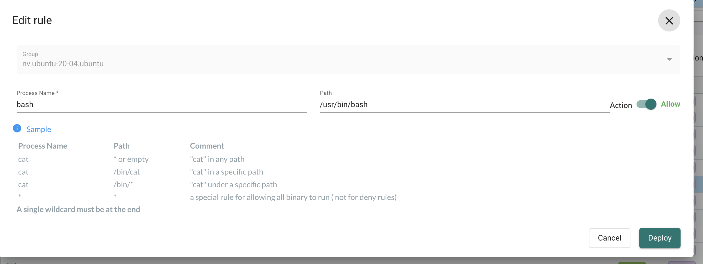This screenshot has height=264, width=703.
Task: Click the /bin/* sample path entry
Action: pyautogui.click(x=123, y=184)
